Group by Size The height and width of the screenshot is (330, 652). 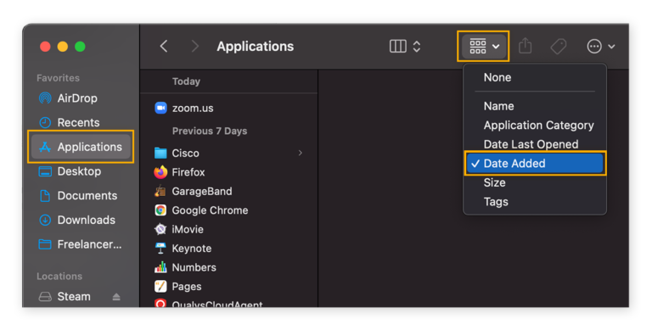[494, 182]
